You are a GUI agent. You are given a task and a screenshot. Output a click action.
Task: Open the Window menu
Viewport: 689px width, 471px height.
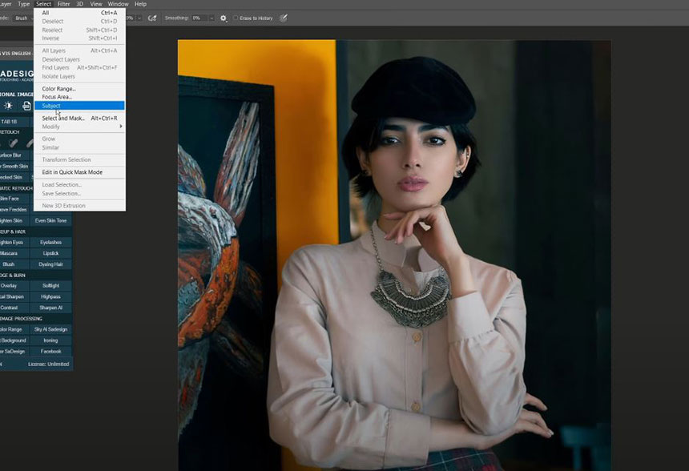[x=118, y=4]
